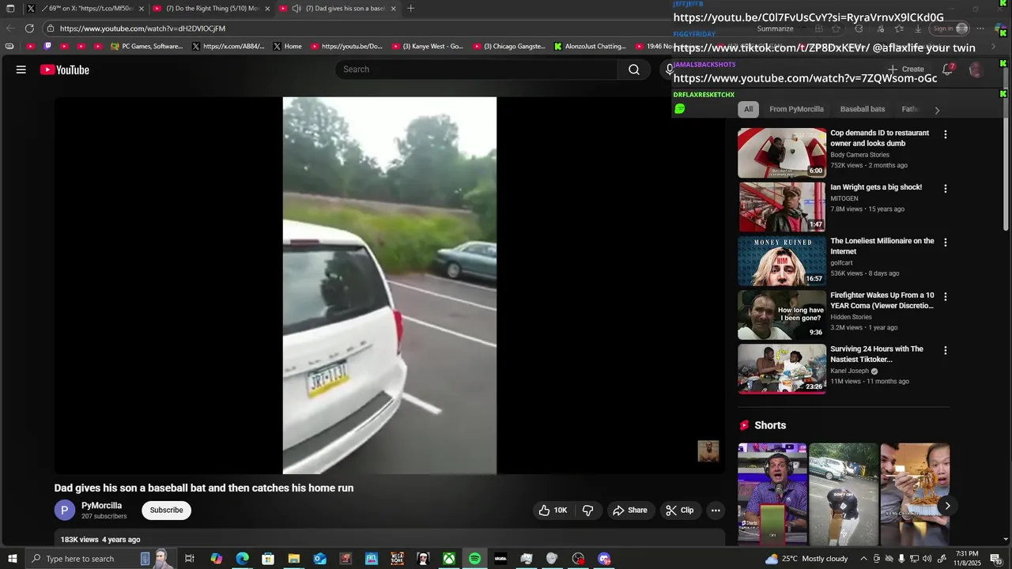This screenshot has height=569, width=1012.
Task: Focus the YouTube search field
Action: point(477,70)
